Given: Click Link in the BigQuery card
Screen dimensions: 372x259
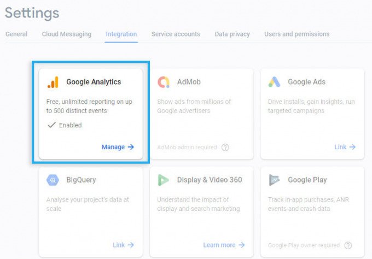Looking at the screenshot, I should coord(123,245).
